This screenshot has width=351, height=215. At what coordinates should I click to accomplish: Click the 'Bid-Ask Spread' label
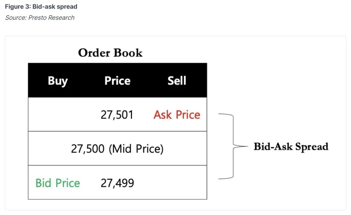(x=291, y=147)
